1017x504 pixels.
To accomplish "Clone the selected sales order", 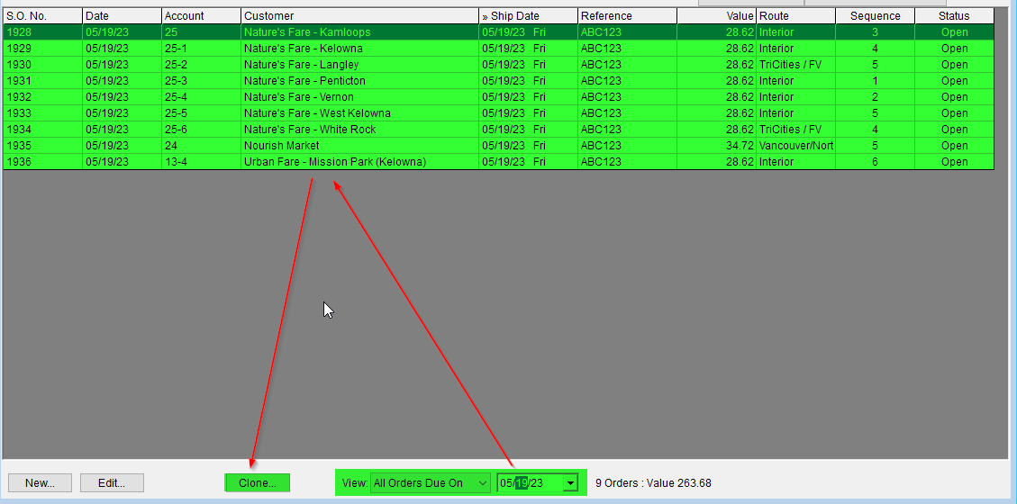I will pos(258,482).
